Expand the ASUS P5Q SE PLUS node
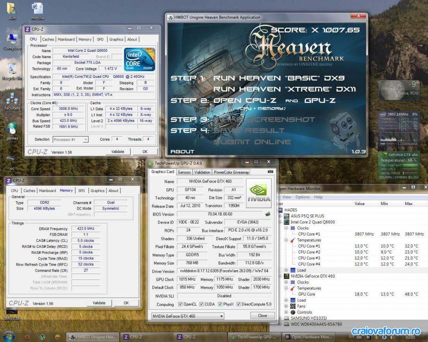 (x=280, y=216)
